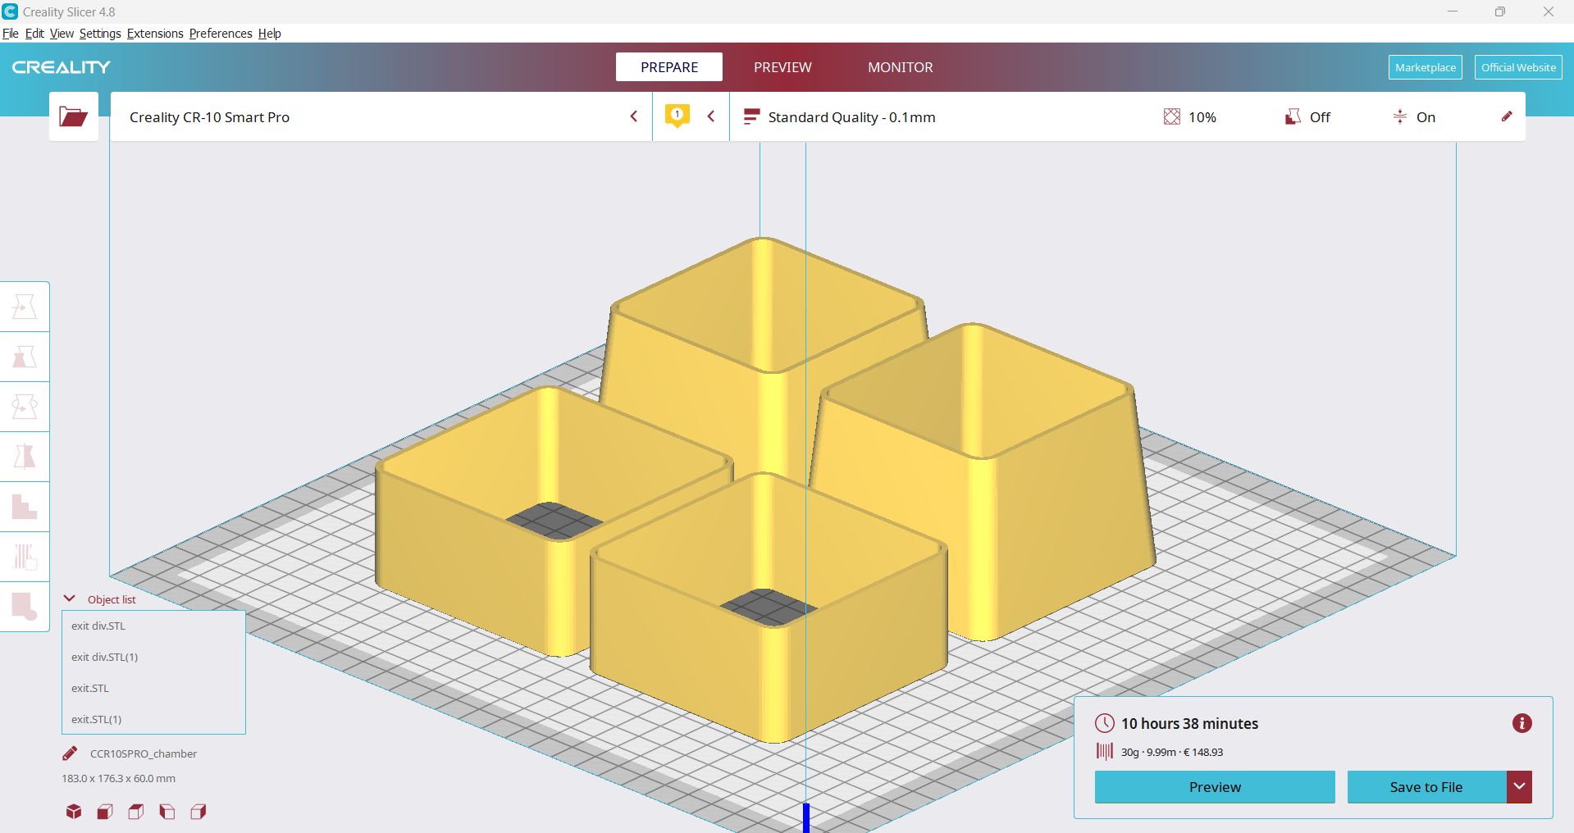Open the View menu
1574x833 pixels.
[x=62, y=34]
